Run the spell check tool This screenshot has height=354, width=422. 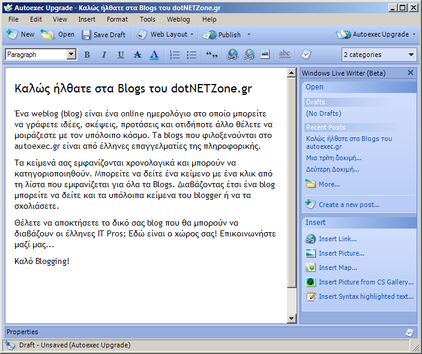[x=285, y=55]
